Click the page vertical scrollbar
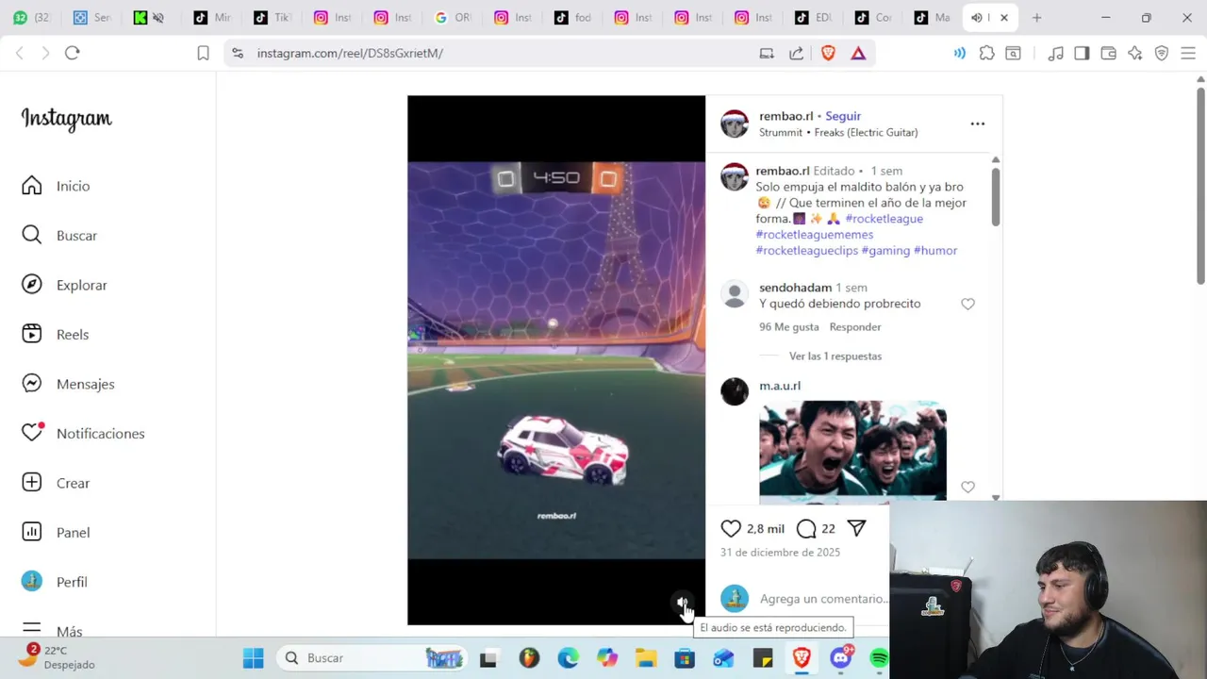 1200,185
